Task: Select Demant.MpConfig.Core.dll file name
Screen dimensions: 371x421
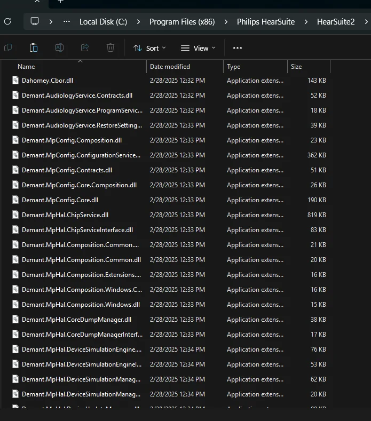Action: click(x=60, y=200)
